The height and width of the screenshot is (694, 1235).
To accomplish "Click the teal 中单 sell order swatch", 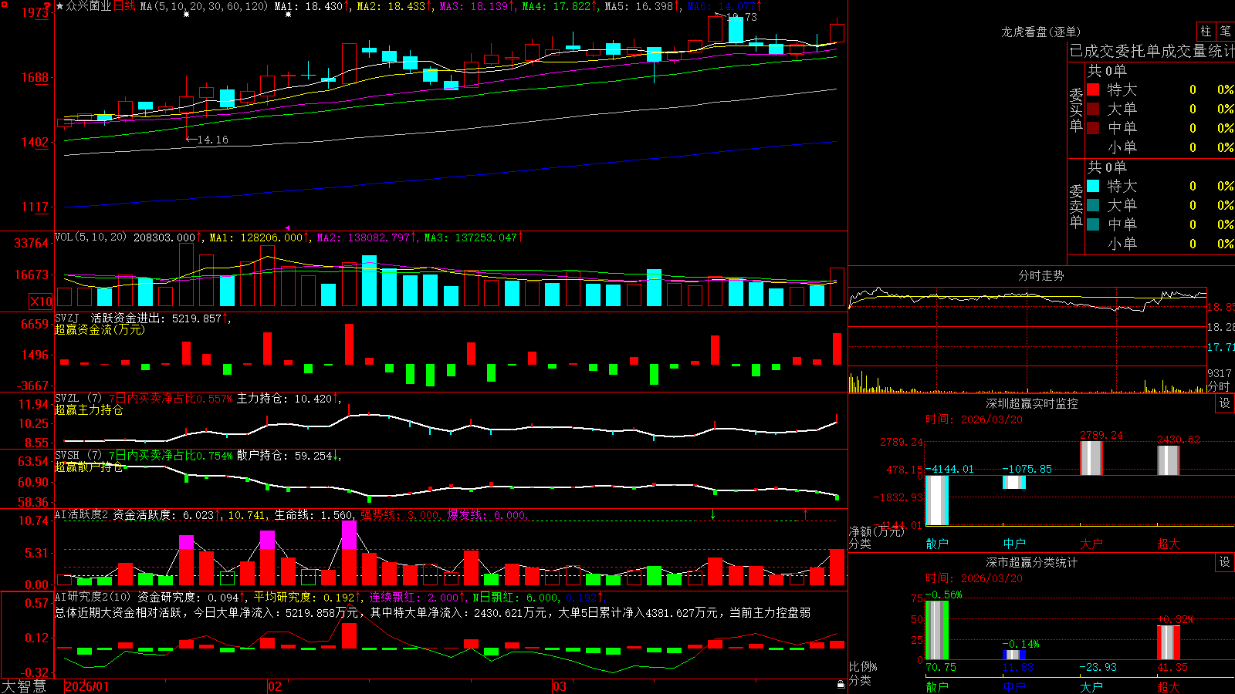I will click(1093, 224).
